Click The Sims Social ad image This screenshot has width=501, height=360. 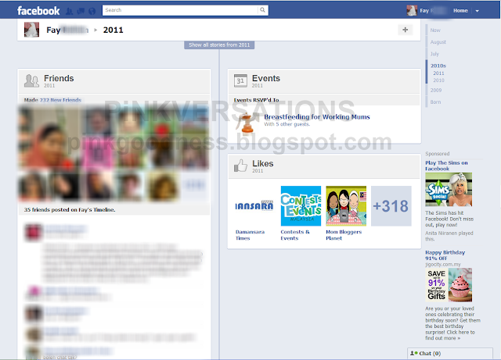coord(449,190)
